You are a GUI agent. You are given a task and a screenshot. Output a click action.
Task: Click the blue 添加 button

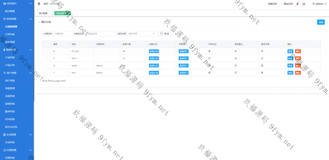(321, 22)
